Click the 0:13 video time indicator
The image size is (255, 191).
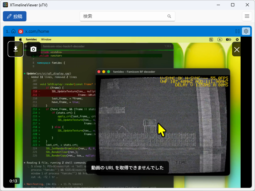click(13, 181)
